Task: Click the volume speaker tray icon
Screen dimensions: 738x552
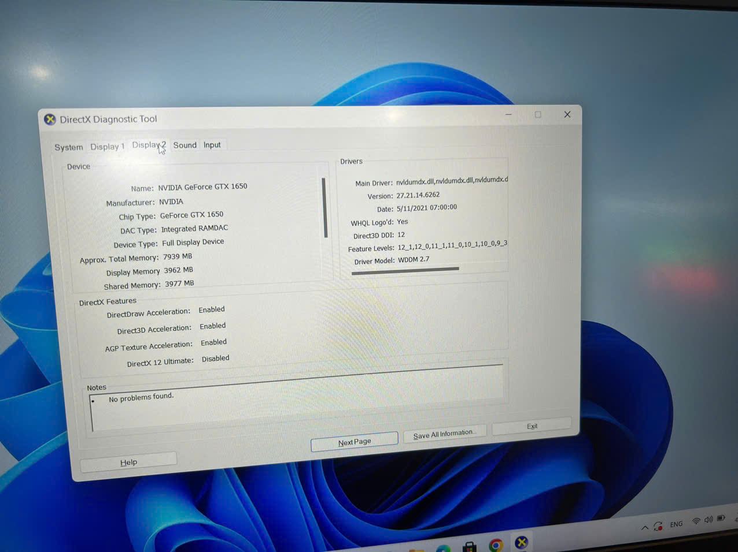Action: [x=709, y=520]
